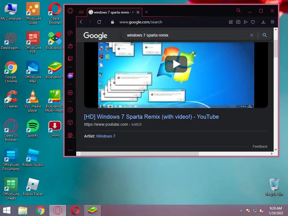Viewport: 288px width, 216px height.
Task: Open My Computer desktop icon
Action: (x=11, y=12)
